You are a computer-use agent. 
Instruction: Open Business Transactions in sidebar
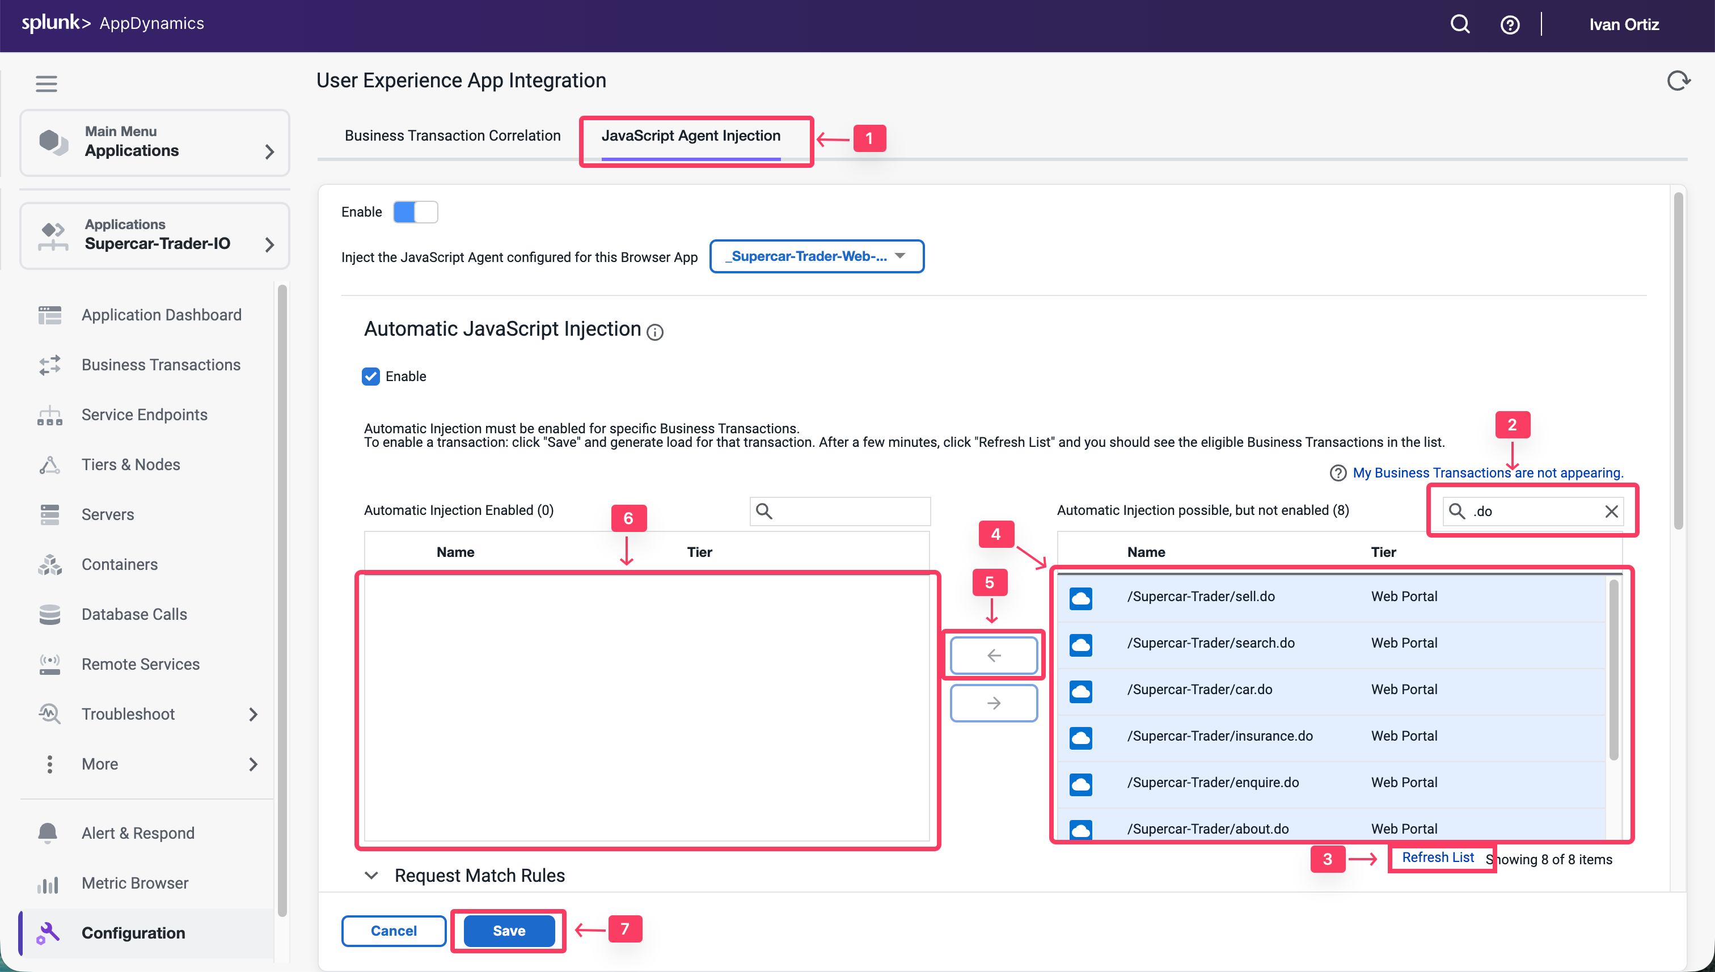(160, 365)
